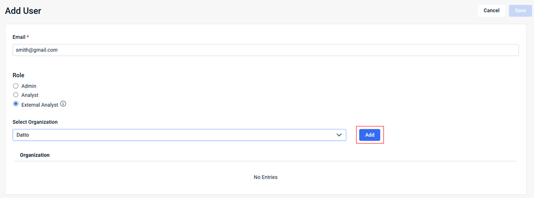Screen dimensions: 534x198
Task: Click the chevron arrow on organization dropdown
Action: [339, 135]
